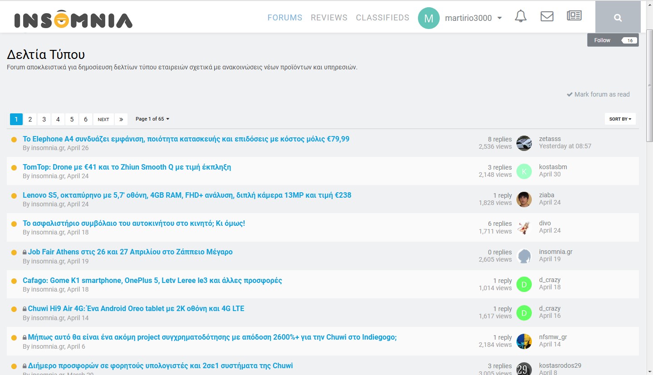This screenshot has width=653, height=375.
Task: Click the Insomnia logo
Action: [x=74, y=19]
